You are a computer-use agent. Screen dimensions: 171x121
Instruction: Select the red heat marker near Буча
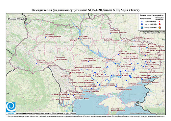coord(78,38)
